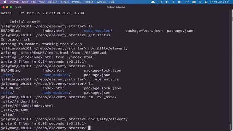The width and height of the screenshot is (233, 131).
Task: Click 'On branch main' output line
Action: (x=16, y=40)
